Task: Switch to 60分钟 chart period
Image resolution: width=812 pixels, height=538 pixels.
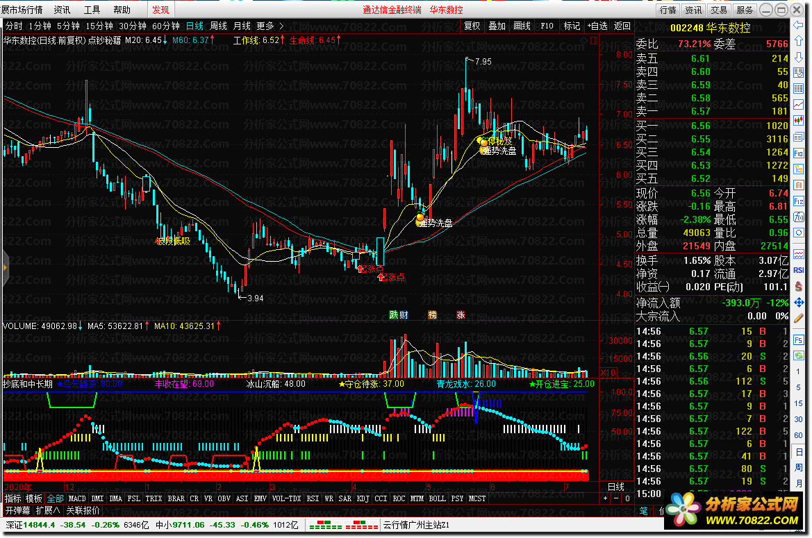Action: coord(166,26)
